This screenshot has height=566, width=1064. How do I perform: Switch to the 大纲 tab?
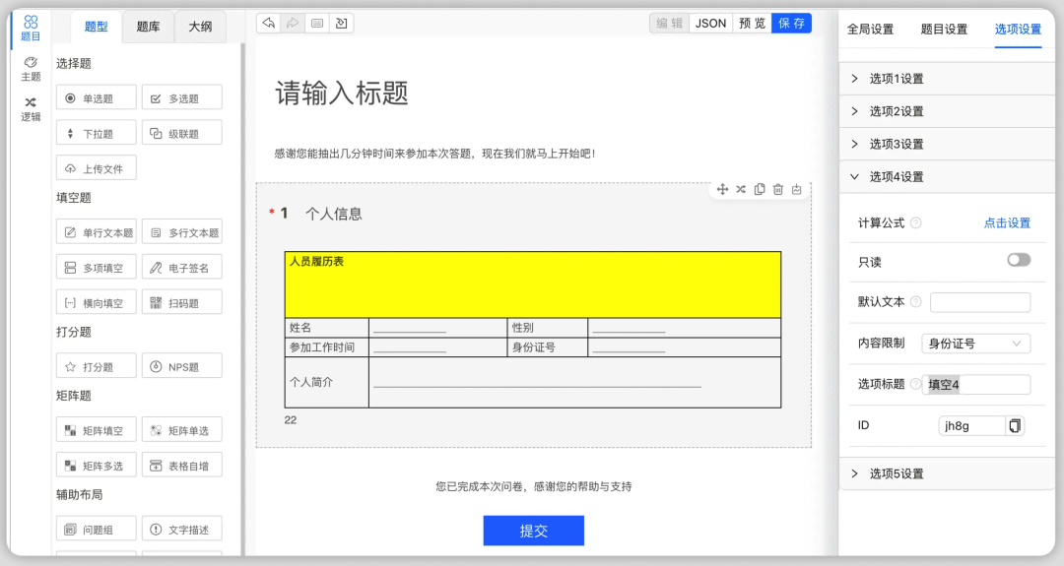click(x=200, y=27)
